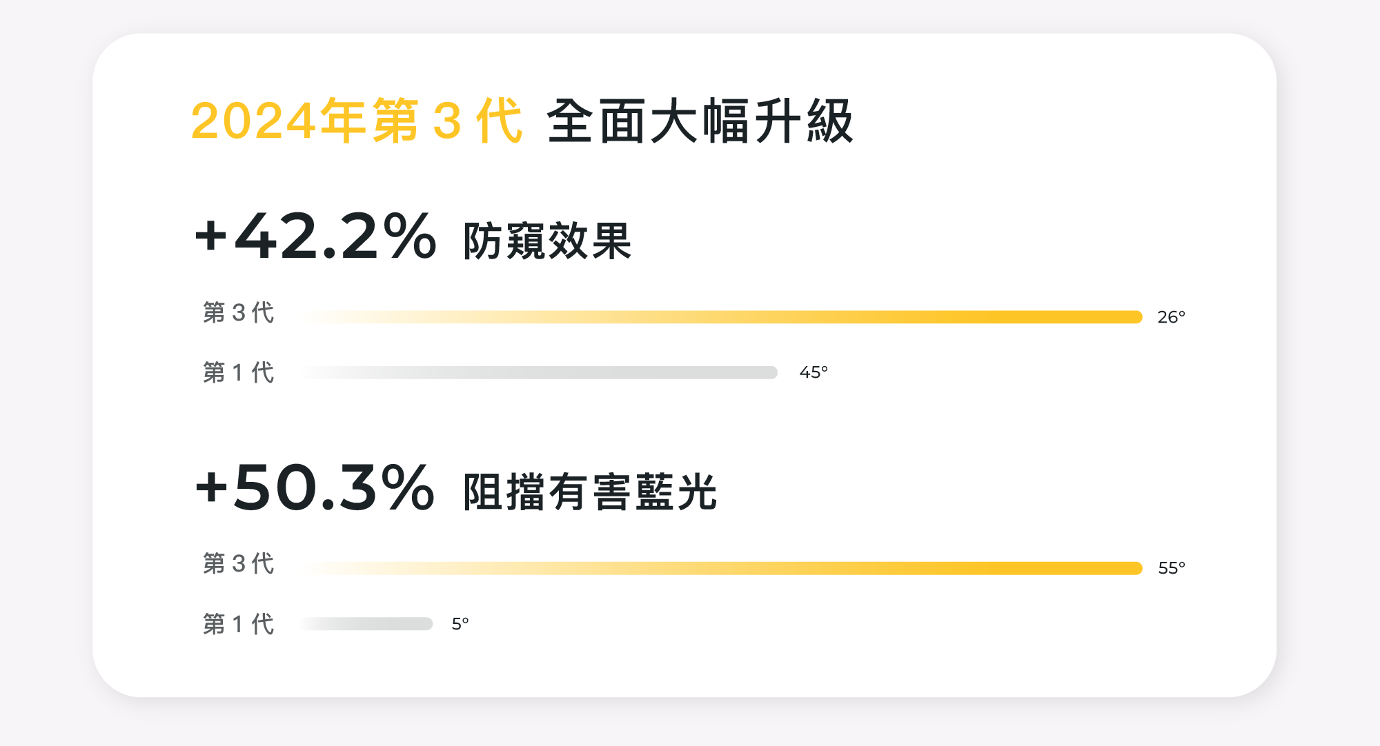Click the 第 1 代 label under 防窺效果
1380x746 pixels.
(x=238, y=372)
